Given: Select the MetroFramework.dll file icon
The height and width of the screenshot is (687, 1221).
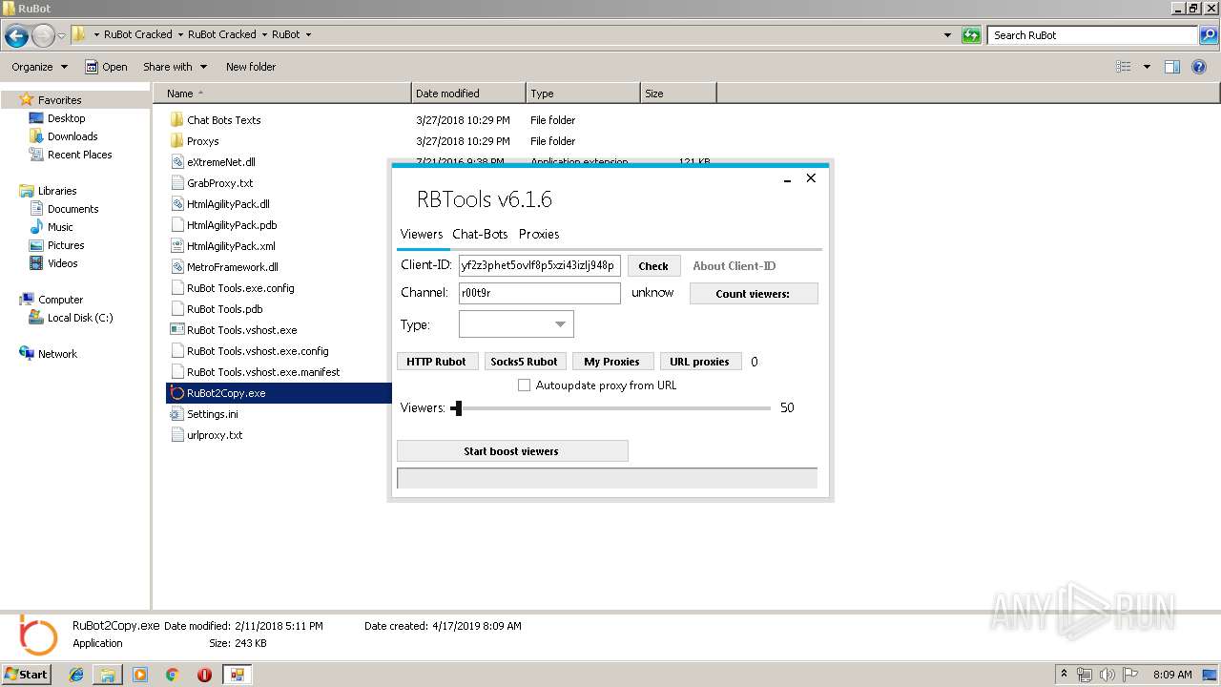Looking at the screenshot, I should [176, 267].
